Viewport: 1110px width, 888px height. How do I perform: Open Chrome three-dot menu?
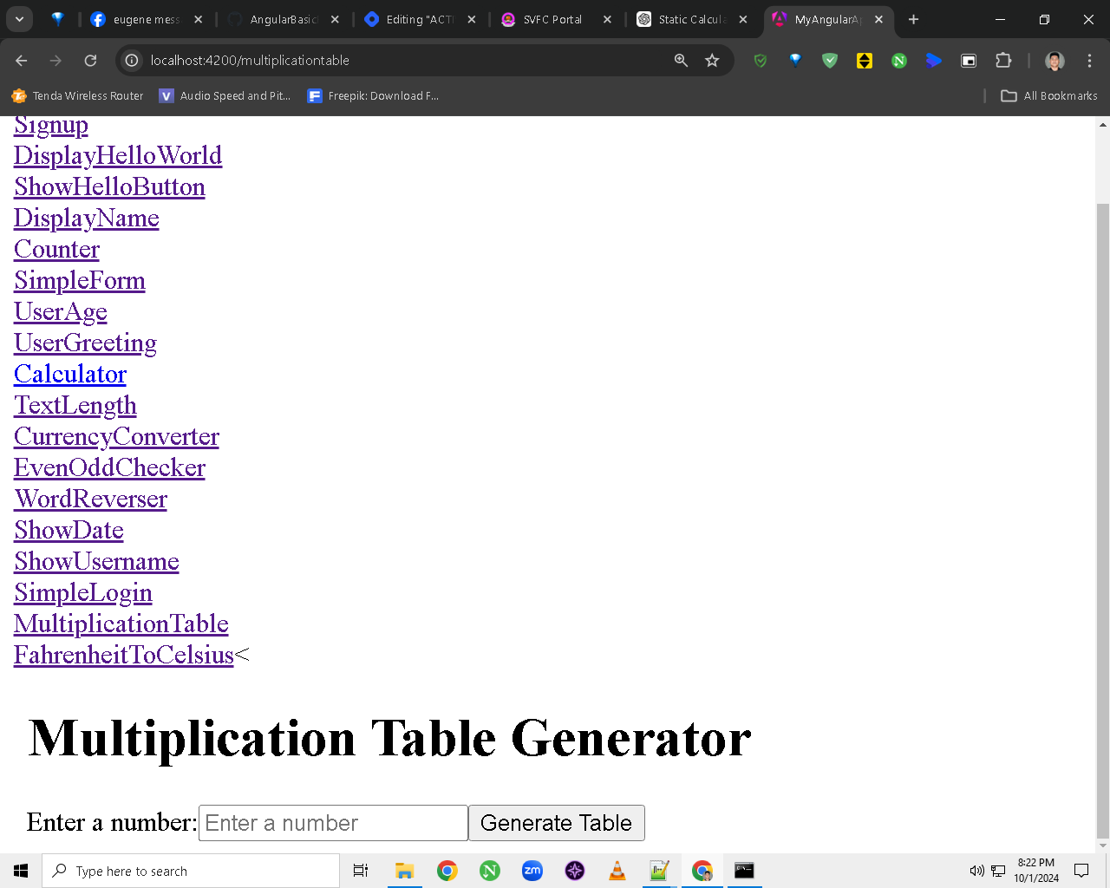coord(1089,61)
